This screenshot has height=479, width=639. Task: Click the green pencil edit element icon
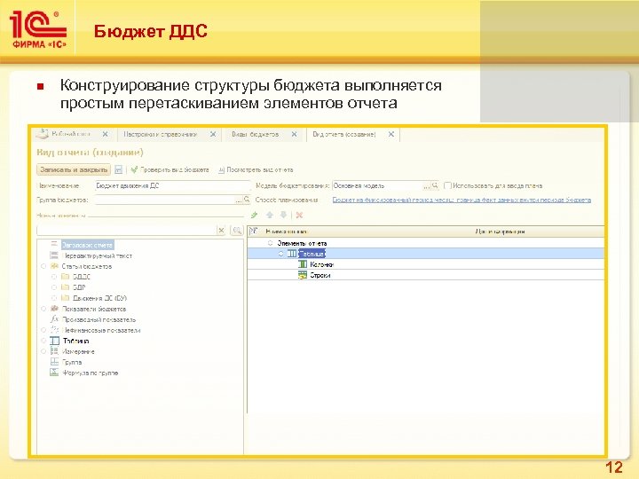click(x=255, y=215)
